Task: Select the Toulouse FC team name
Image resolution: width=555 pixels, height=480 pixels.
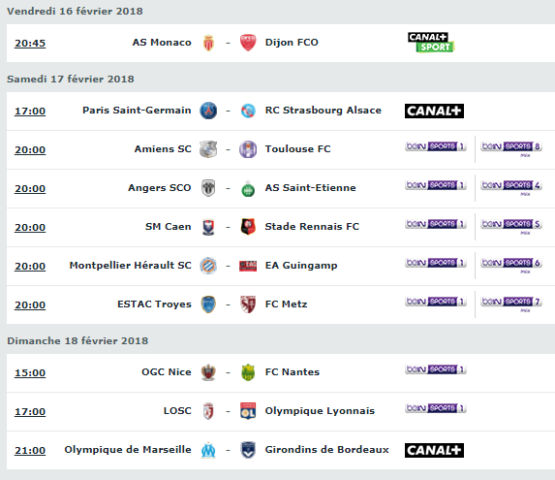Action: (x=297, y=148)
